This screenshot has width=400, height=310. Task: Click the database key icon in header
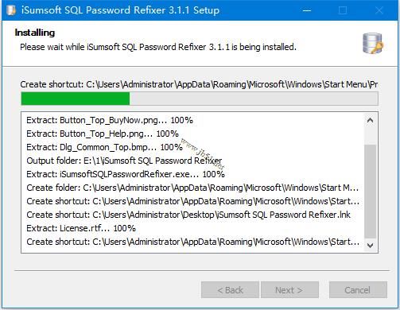click(x=373, y=44)
